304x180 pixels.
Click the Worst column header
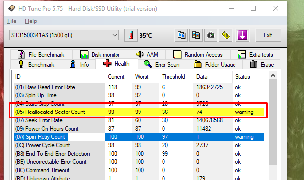pyautogui.click(x=145, y=77)
